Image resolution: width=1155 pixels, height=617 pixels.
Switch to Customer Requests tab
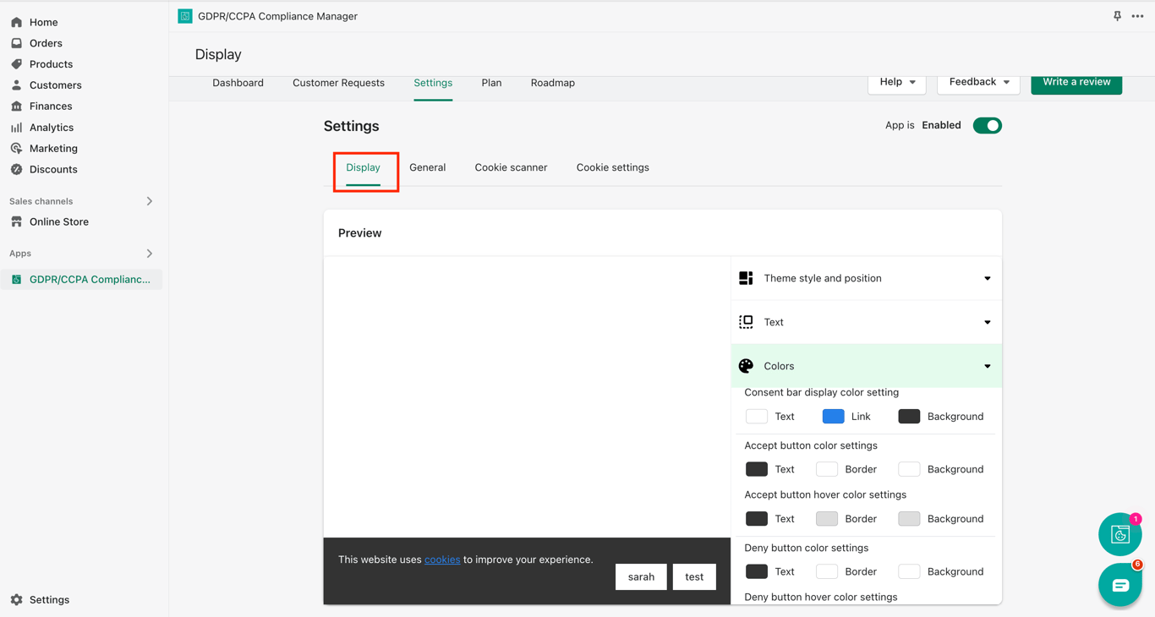[x=338, y=83]
